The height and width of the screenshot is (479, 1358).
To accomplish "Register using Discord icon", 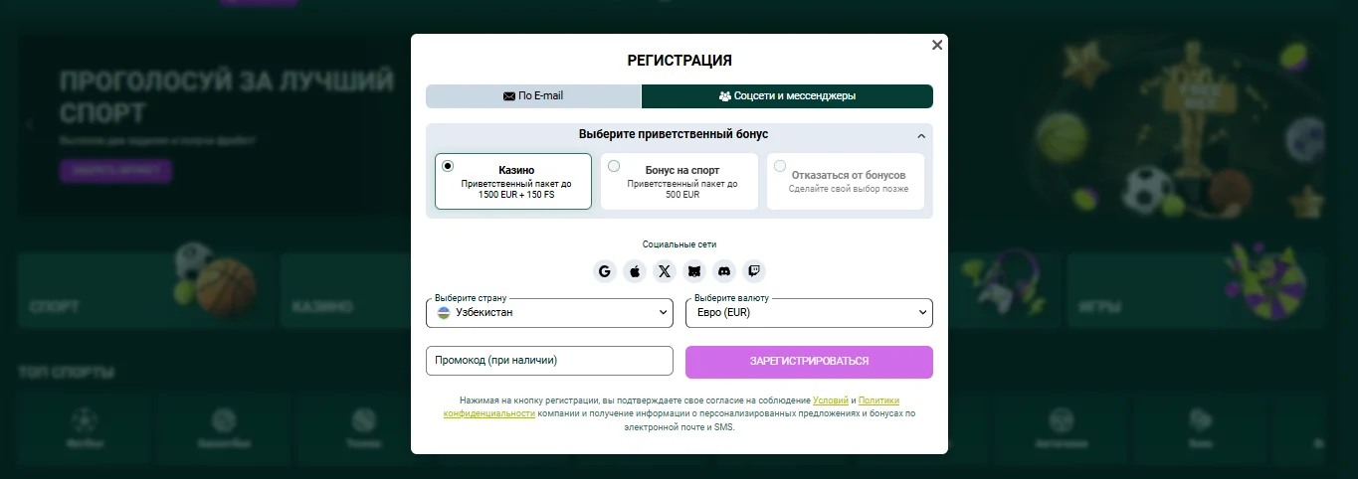I will [724, 271].
